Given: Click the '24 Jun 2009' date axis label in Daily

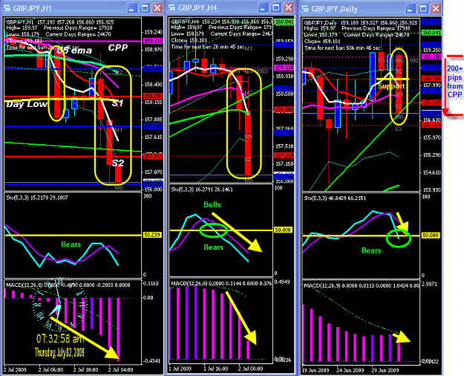Looking at the screenshot, I should (350, 370).
